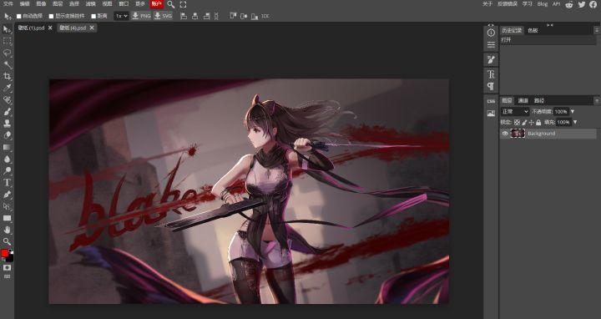The image size is (601, 319).
Task: Open the History panel options menu
Action: [x=597, y=30]
